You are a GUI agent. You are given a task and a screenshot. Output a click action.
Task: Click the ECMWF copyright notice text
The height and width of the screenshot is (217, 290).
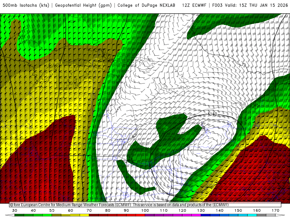tap(119, 205)
